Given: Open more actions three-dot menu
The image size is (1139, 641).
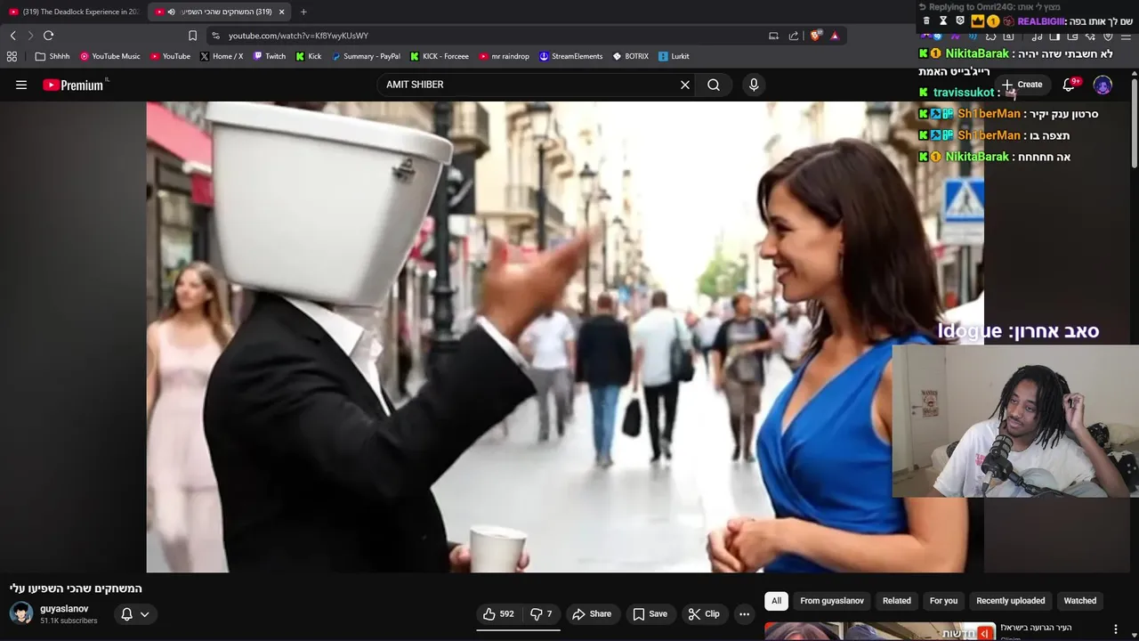Looking at the screenshot, I should tap(745, 613).
